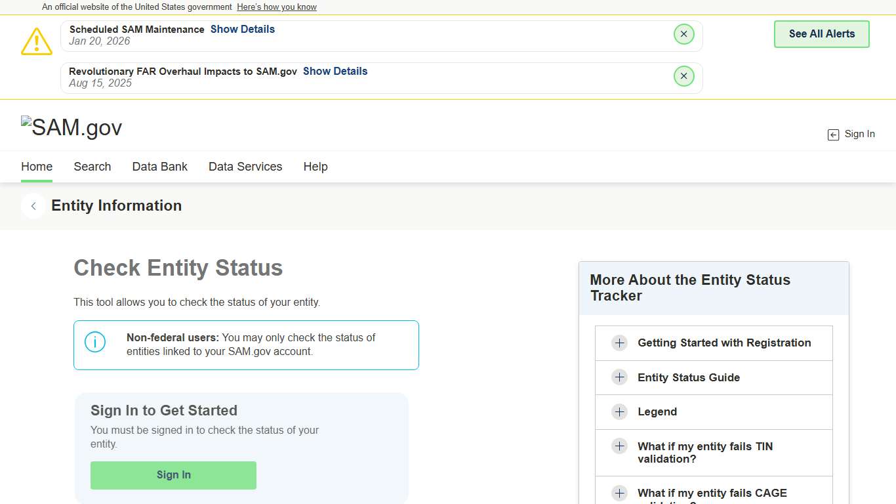Dismiss the Scheduled SAM Maintenance alert

684,33
